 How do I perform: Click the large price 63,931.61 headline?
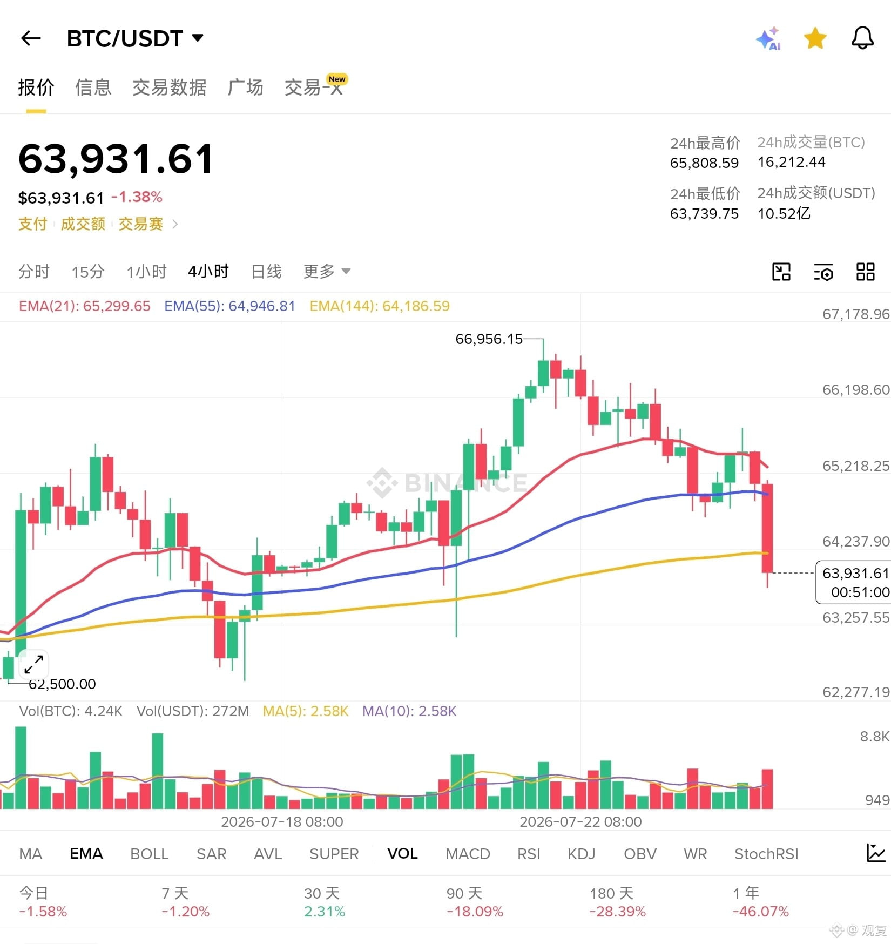pyautogui.click(x=116, y=159)
